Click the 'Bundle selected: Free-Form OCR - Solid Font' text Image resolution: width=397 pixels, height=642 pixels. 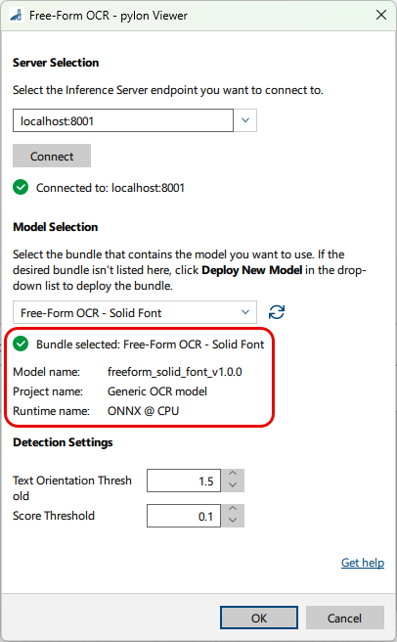click(x=150, y=344)
